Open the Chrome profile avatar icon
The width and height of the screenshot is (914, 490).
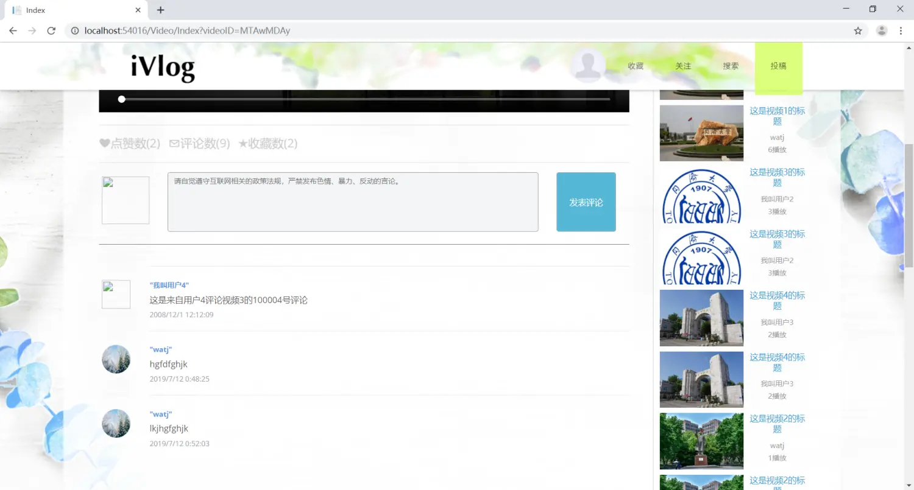coord(882,30)
